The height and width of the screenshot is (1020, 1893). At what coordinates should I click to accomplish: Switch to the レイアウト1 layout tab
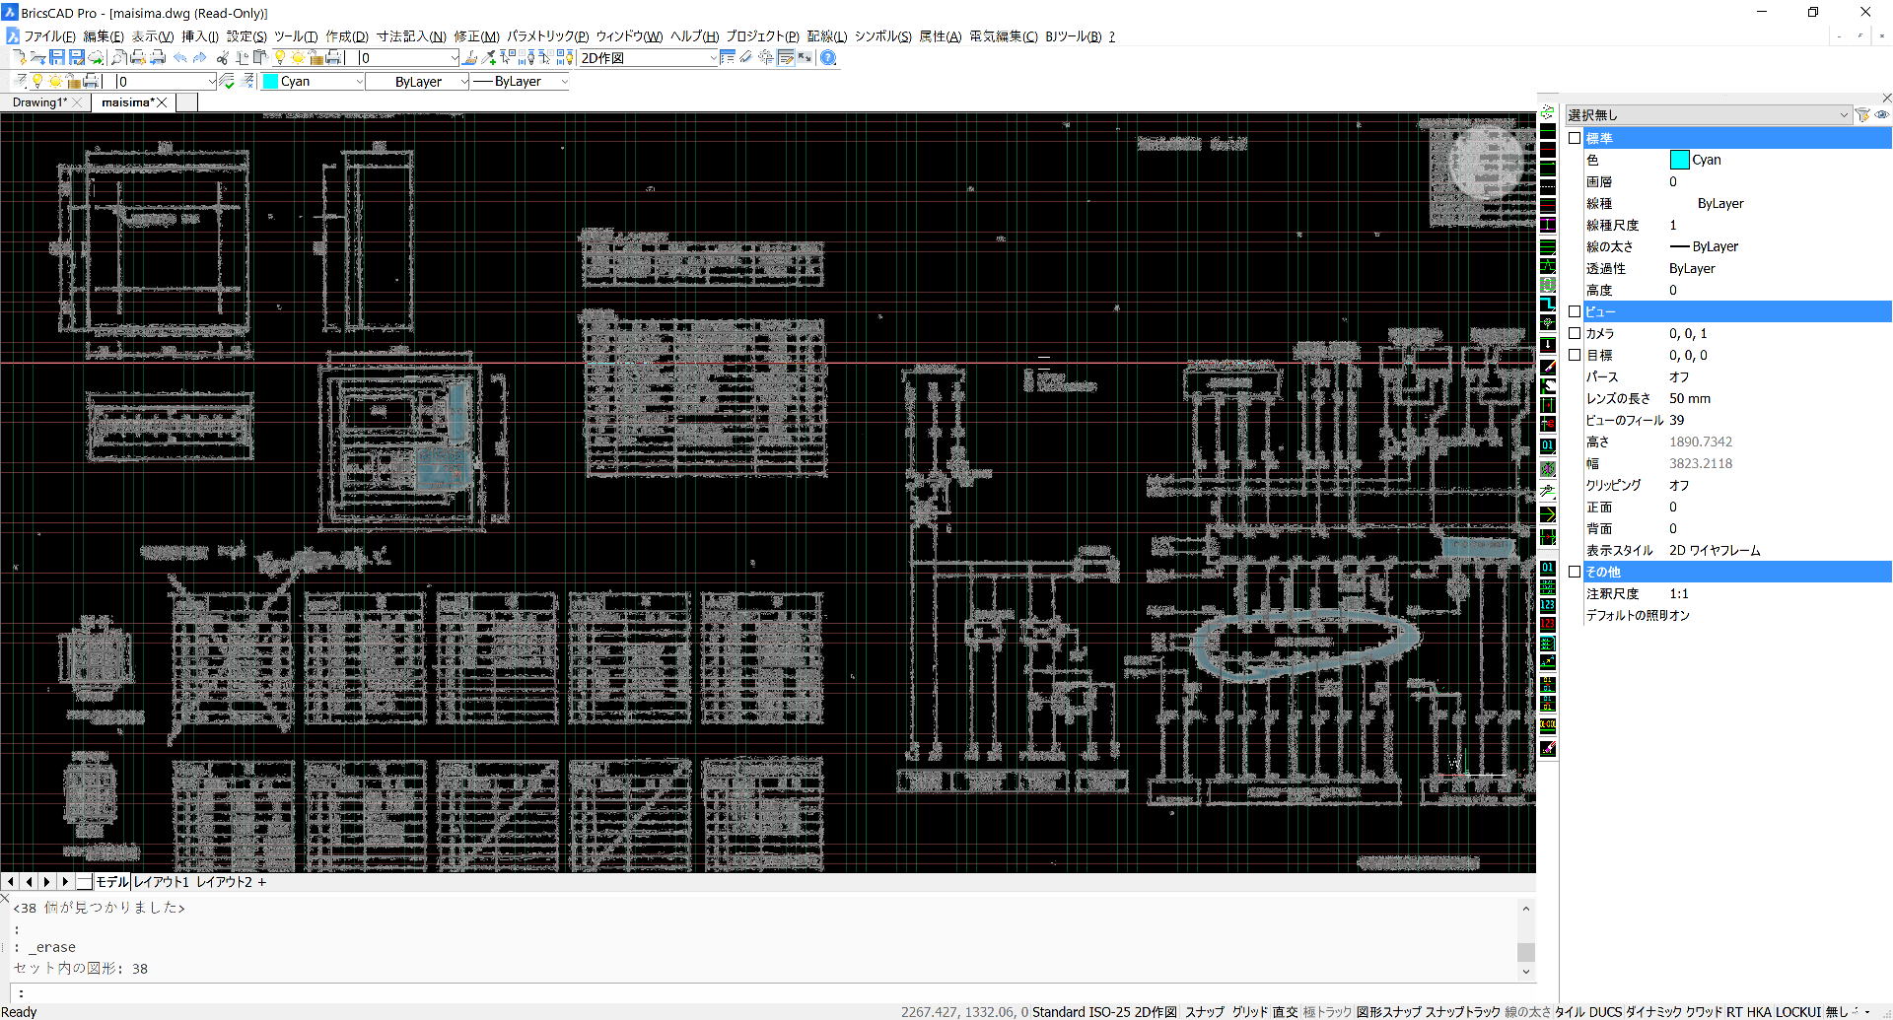pos(161,882)
